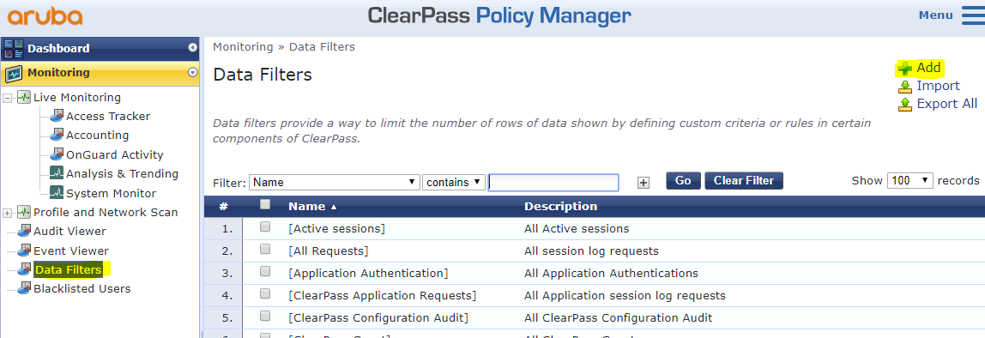Expand the Profile and Network Scan node
Image resolution: width=985 pixels, height=338 pixels.
point(8,213)
